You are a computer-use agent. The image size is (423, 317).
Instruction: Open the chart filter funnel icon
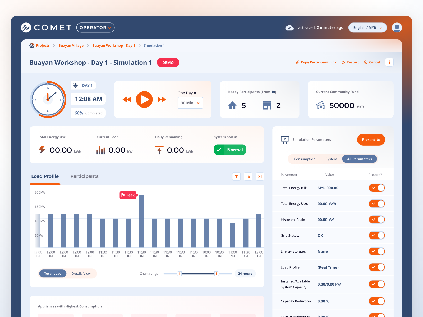236,176
